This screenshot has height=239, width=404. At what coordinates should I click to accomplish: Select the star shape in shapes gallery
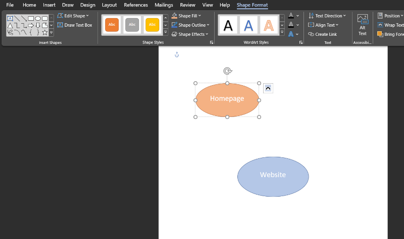(x=45, y=32)
